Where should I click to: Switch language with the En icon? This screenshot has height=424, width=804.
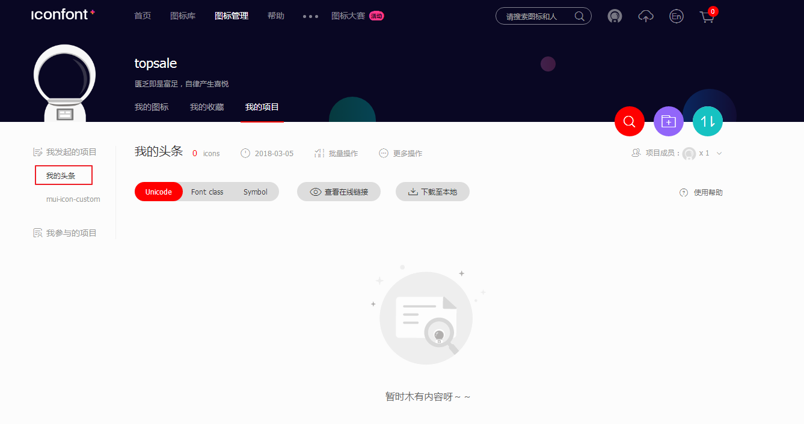(676, 17)
